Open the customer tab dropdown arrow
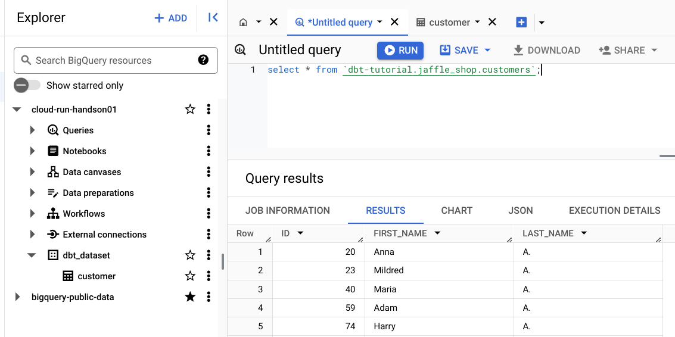 tap(477, 22)
